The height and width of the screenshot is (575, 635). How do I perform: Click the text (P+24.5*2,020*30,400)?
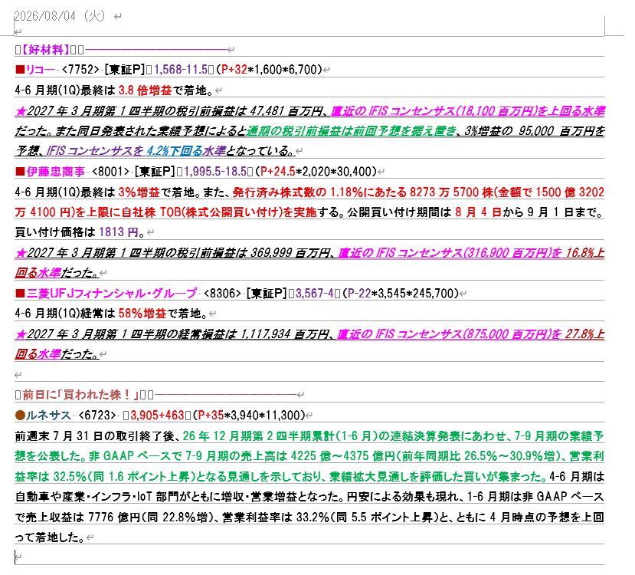[x=316, y=172]
